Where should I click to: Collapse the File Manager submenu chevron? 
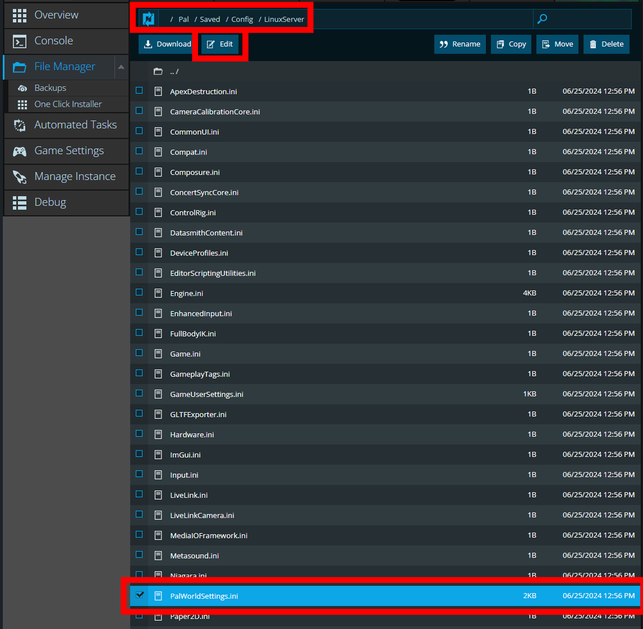coord(121,67)
